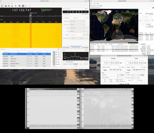Image resolution: width=154 pixels, height=133 pixels.
Task: Toggle the third bookmark tag checkbox
Action: point(57,57)
